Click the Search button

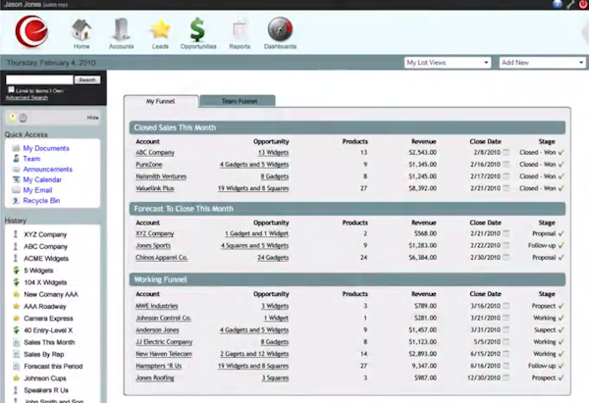[x=87, y=79]
